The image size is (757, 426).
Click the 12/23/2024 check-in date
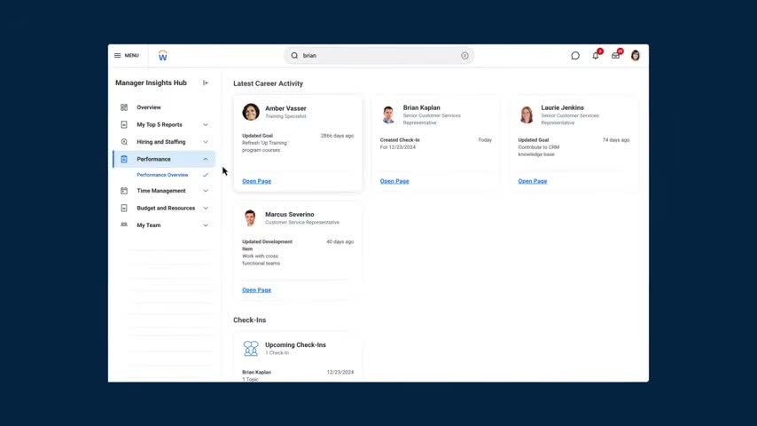(339, 373)
